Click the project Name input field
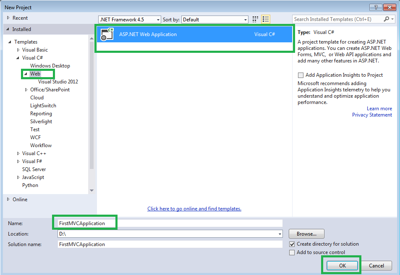This screenshot has height=275, width=400. coord(170,223)
